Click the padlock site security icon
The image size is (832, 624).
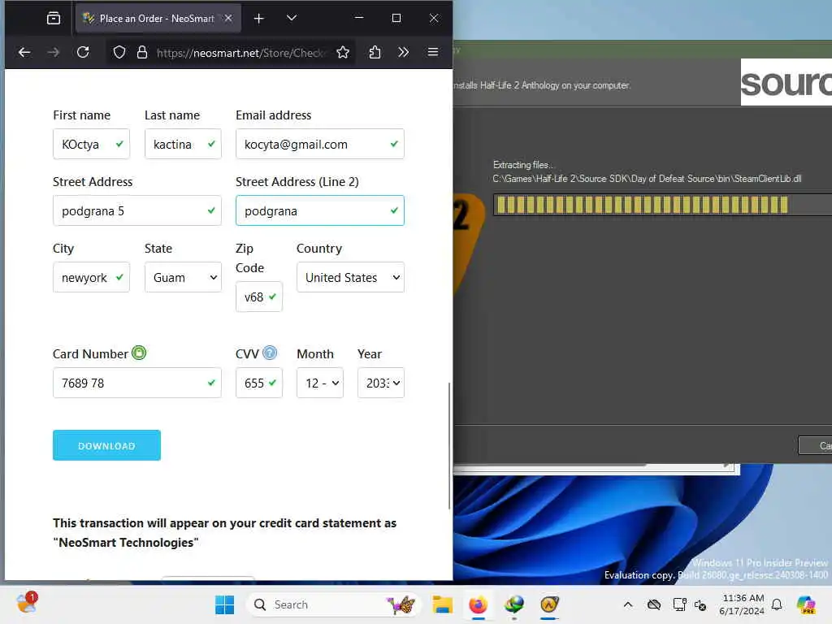pyautogui.click(x=141, y=52)
